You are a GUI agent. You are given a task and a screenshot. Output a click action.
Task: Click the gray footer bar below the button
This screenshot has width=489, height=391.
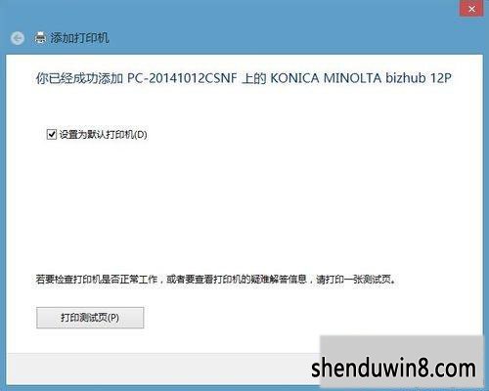click(163, 369)
